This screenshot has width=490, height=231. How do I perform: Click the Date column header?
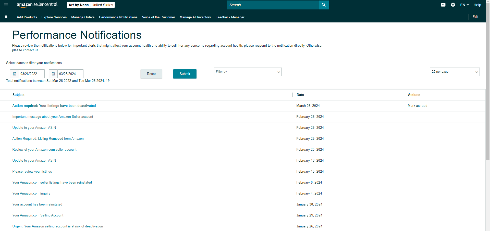300,95
